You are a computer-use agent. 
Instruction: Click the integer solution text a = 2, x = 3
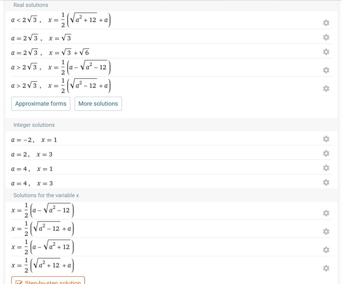tap(32, 154)
